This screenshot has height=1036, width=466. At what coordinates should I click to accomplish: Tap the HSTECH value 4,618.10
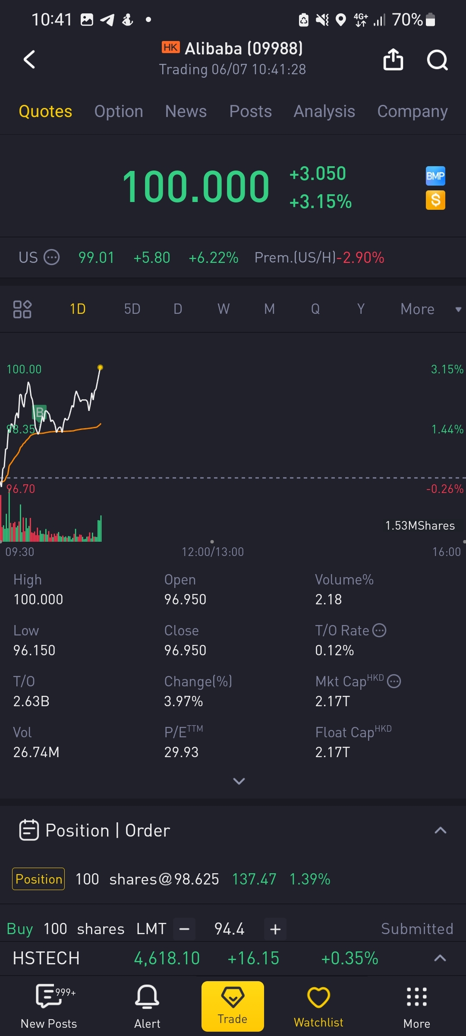(x=167, y=958)
